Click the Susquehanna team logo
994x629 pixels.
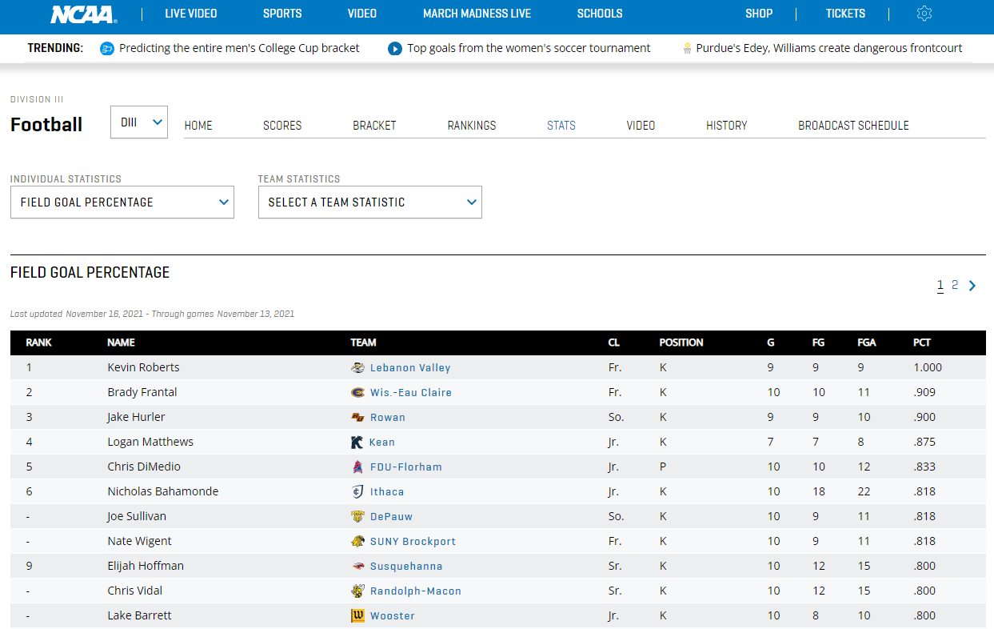pos(358,567)
